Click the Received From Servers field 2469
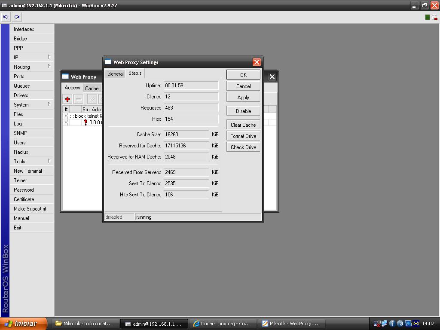Image resolution: width=440 pixels, height=330 pixels. click(186, 172)
